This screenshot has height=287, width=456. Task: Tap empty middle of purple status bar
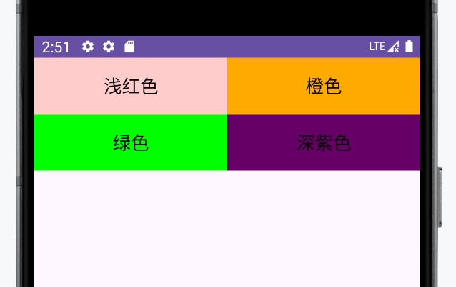(x=250, y=47)
